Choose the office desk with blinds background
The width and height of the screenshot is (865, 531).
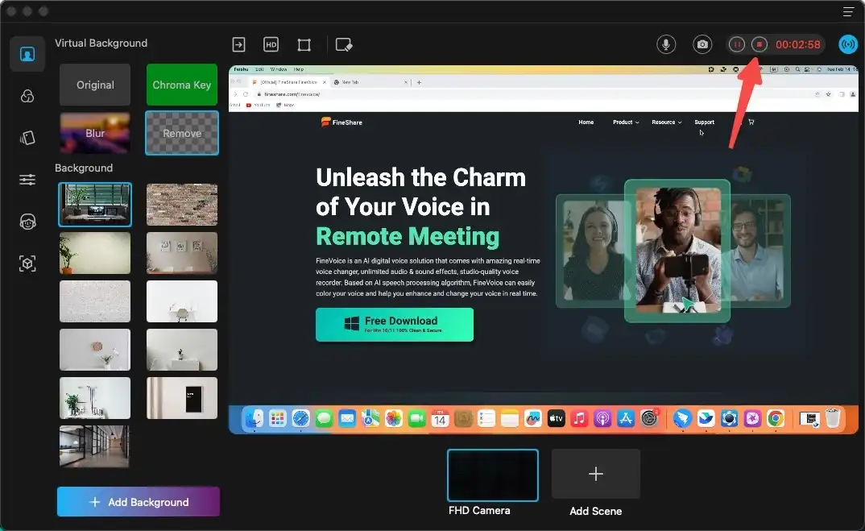pyautogui.click(x=95, y=205)
